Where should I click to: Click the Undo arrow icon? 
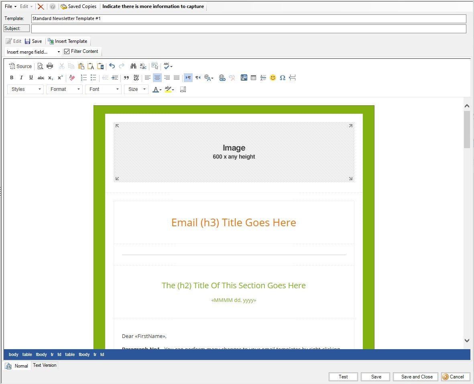tap(112, 66)
